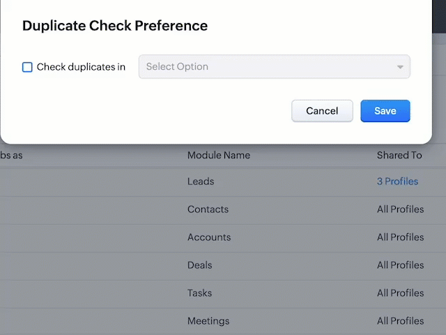This screenshot has height=335, width=446.
Task: Click the Shared To column header
Action: point(399,155)
